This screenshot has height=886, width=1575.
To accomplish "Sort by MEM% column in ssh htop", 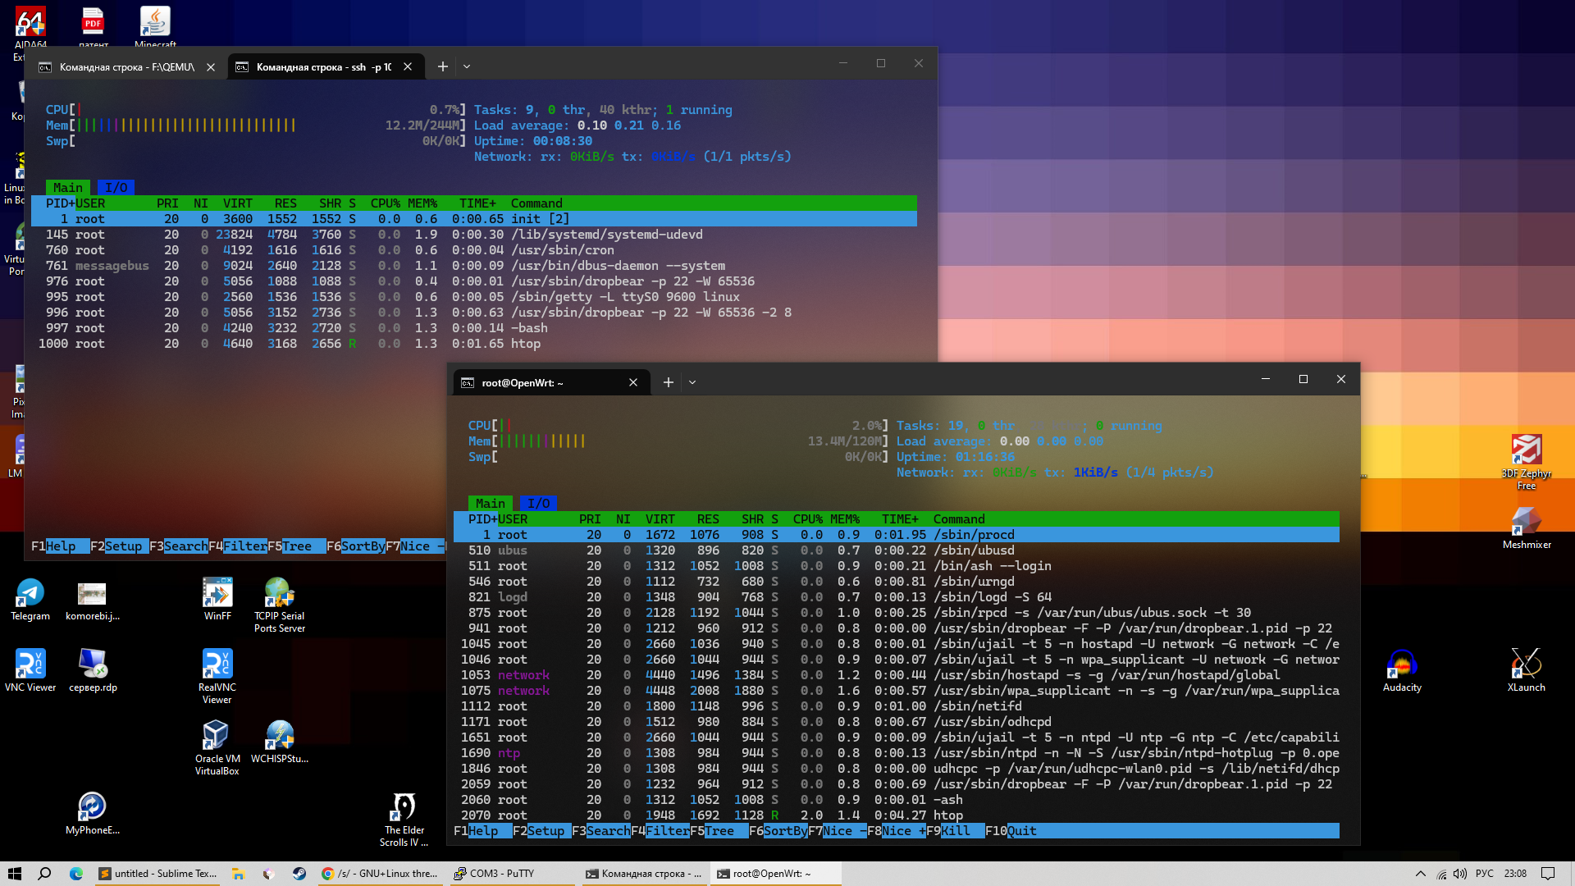I will pyautogui.click(x=422, y=203).
